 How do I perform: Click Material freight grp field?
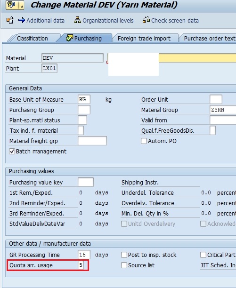(x=92, y=141)
